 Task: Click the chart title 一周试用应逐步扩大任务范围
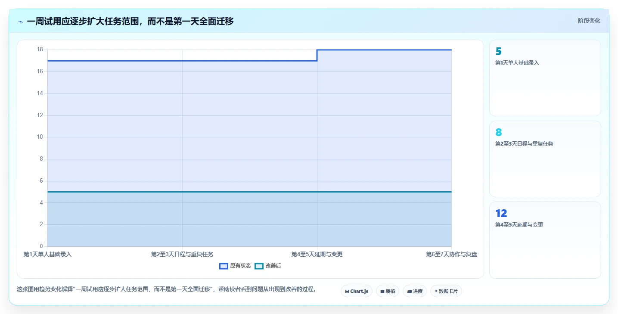(130, 21)
